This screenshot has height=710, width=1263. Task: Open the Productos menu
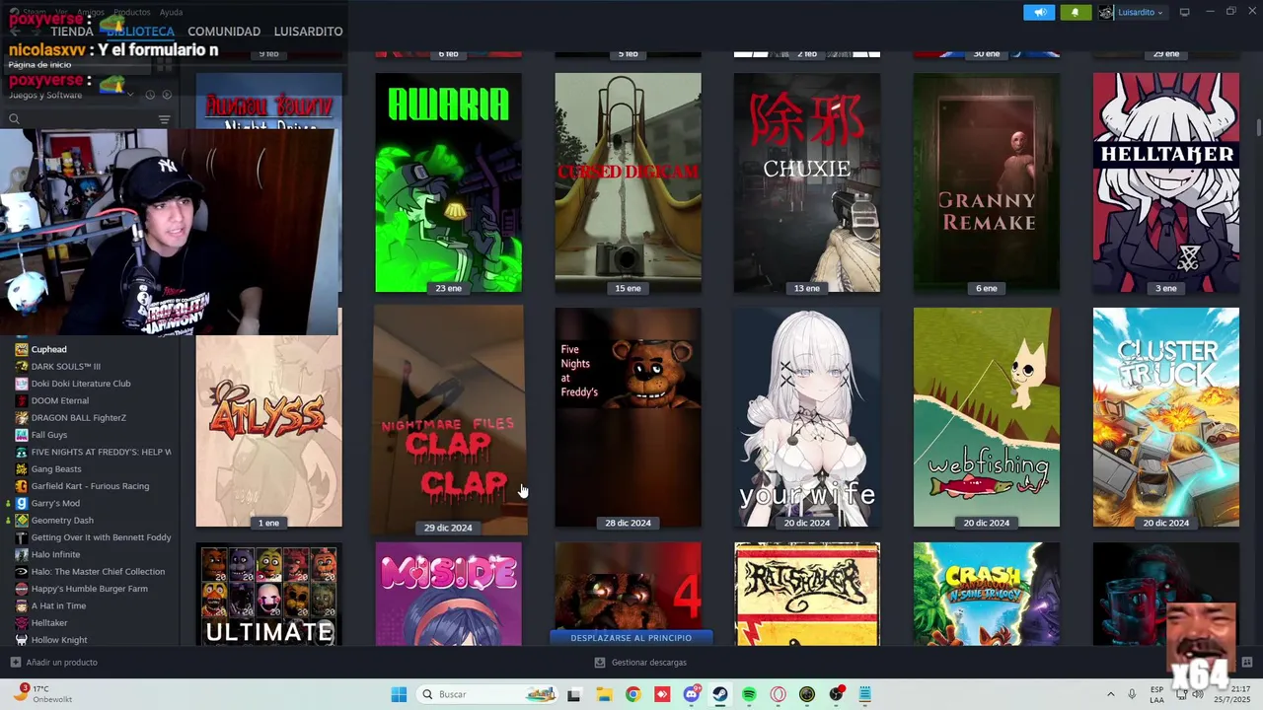click(132, 12)
